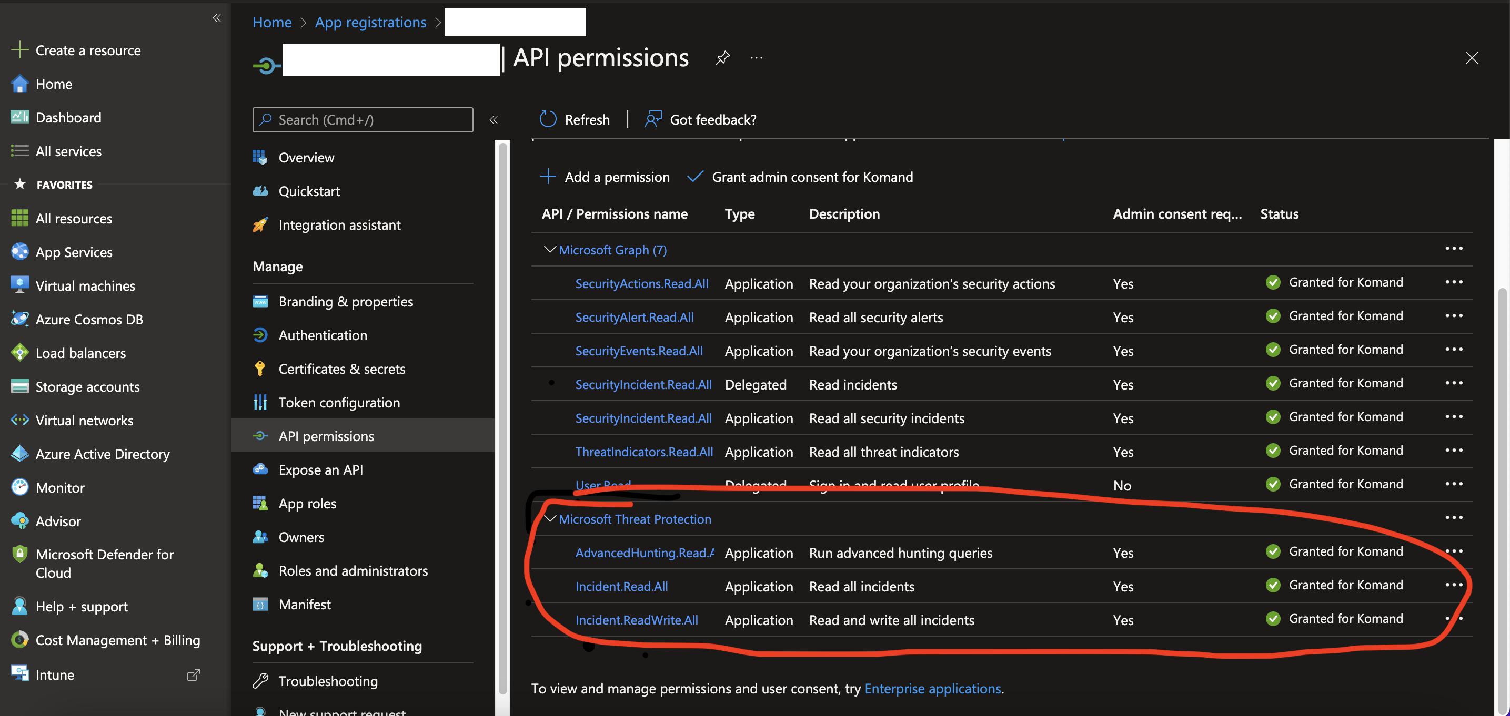Click the Monitor gauge icon in sidebar
Viewport: 1510px width, 716px height.
pyautogui.click(x=19, y=487)
